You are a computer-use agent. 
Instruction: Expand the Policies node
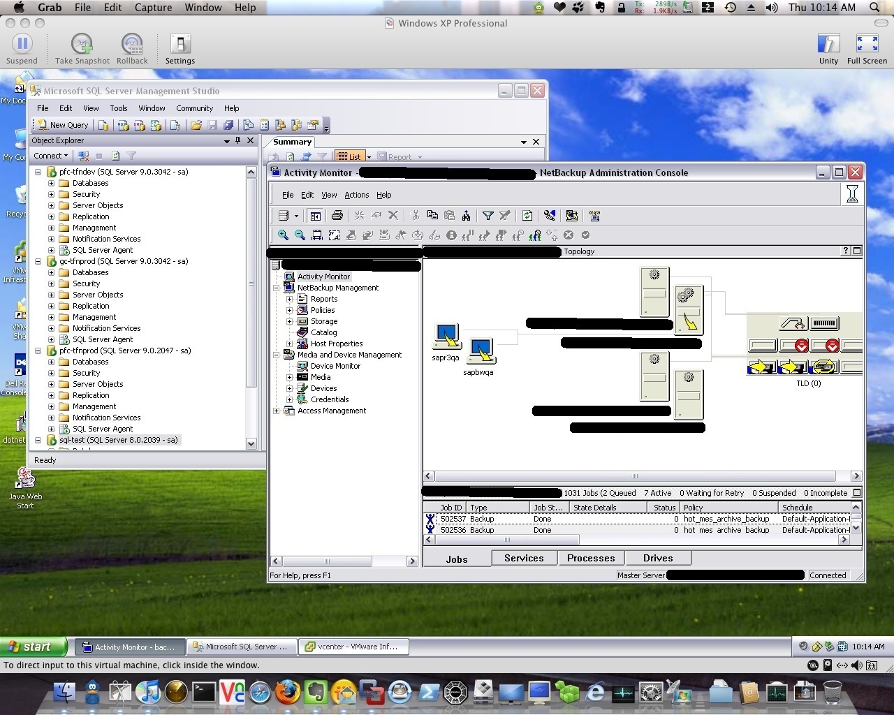(x=289, y=310)
